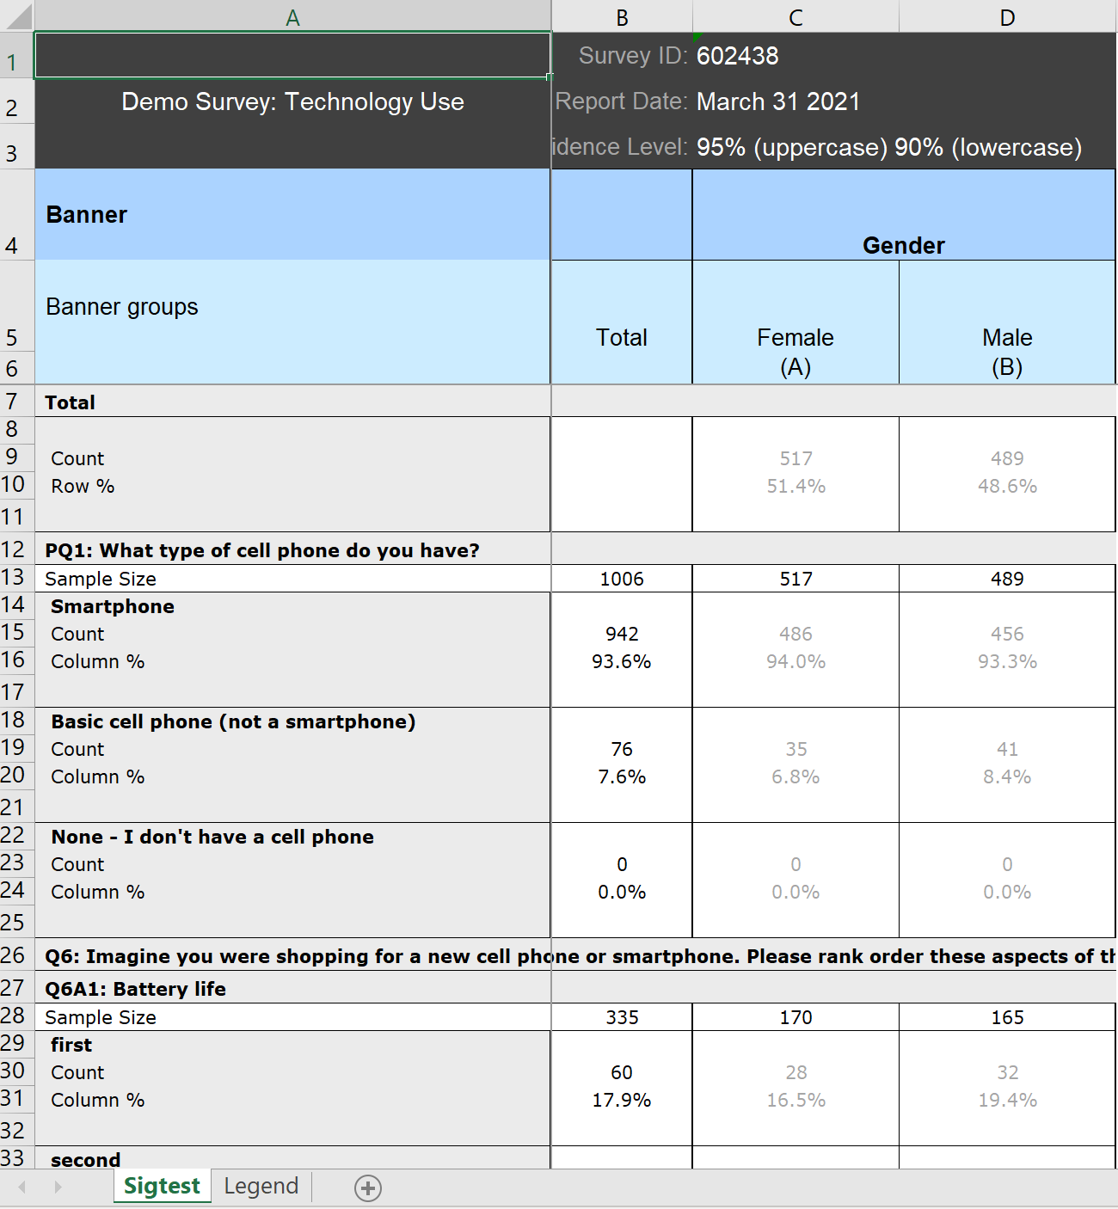Viewport: 1118px width, 1209px height.
Task: Click the 'Smartphone' row label
Action: [x=113, y=606]
